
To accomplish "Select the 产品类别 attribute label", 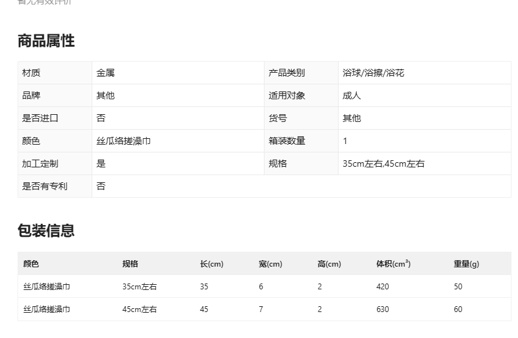I will tap(287, 73).
